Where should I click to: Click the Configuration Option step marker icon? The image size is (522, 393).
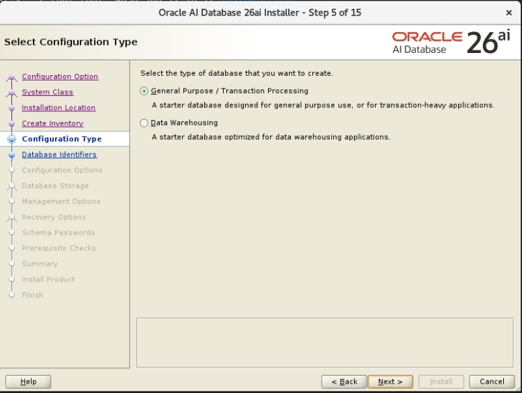click(11, 77)
